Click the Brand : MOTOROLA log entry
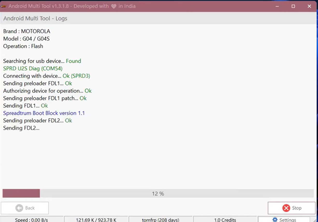Screen dimensions: 318x222 point(27,31)
